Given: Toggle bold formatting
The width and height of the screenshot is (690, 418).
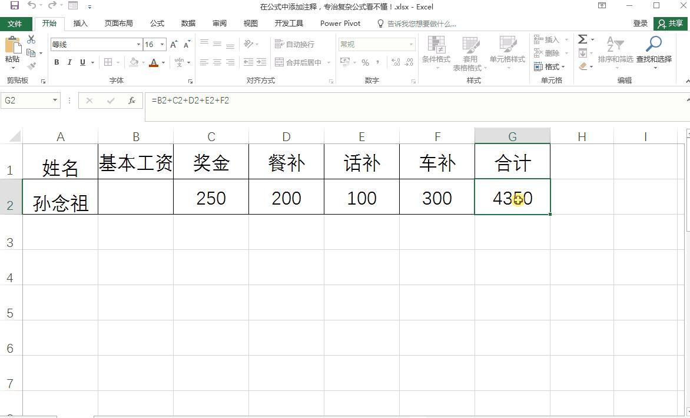Looking at the screenshot, I should [x=56, y=61].
